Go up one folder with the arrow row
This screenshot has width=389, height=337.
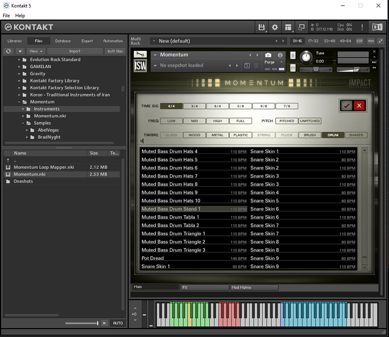[x=62, y=160]
